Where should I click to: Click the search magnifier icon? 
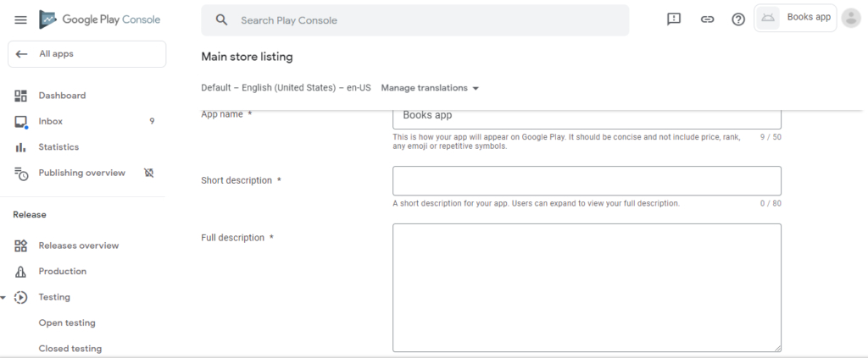[x=221, y=20]
